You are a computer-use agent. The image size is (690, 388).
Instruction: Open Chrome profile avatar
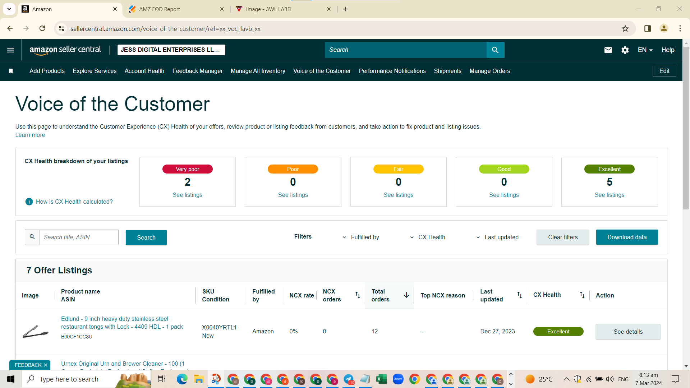(664, 28)
